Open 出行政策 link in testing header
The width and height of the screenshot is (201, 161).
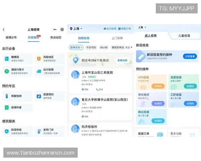pyautogui.click(x=110, y=29)
